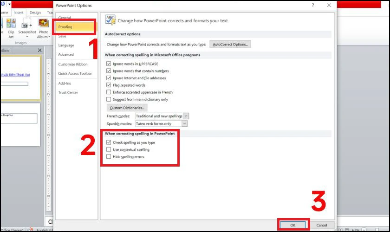Toggle Ignore words in UPPERCASE
Image resolution: width=390 pixels, height=232 pixels.
click(x=109, y=64)
